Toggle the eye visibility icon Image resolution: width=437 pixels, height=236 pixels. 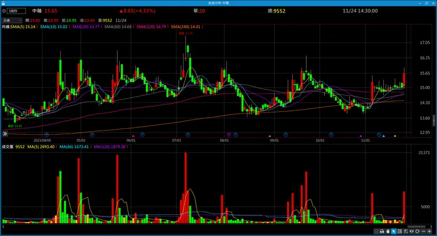(x=412, y=231)
